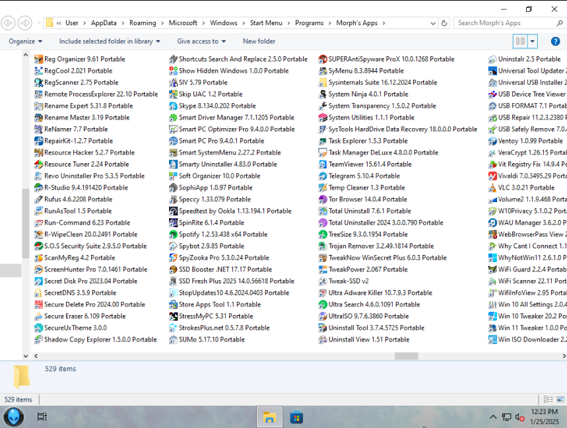The image size is (567, 428).
Task: Click the Spotify 1.2.53.438 x64 Portable icon
Action: point(173,234)
